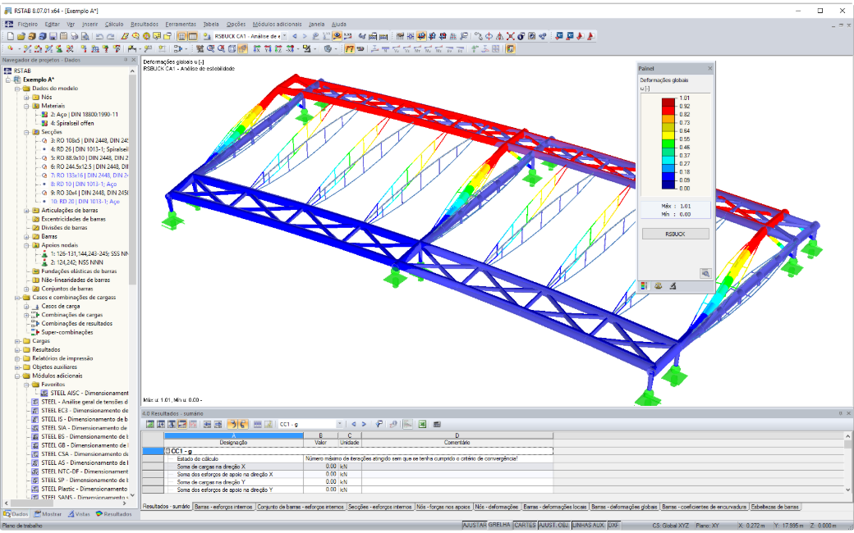Click the magnifier icon in Painel panel
The width and height of the screenshot is (854, 533).
705,274
